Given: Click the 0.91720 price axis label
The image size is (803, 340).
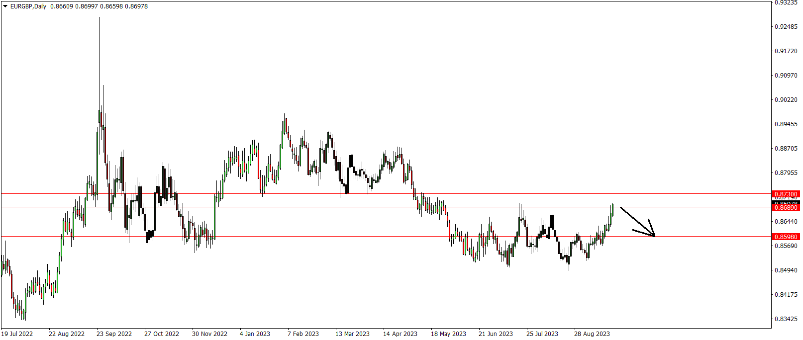Looking at the screenshot, I should pyautogui.click(x=786, y=51).
